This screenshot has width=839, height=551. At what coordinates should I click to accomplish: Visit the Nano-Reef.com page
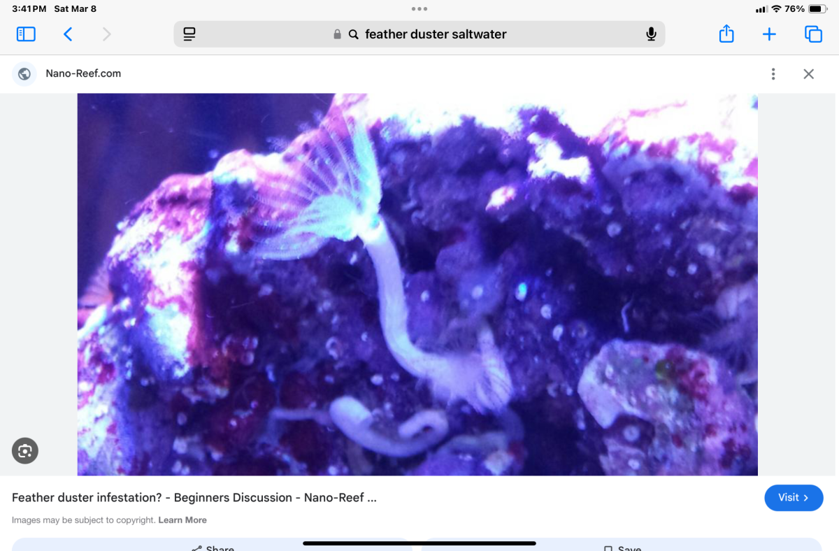[794, 498]
